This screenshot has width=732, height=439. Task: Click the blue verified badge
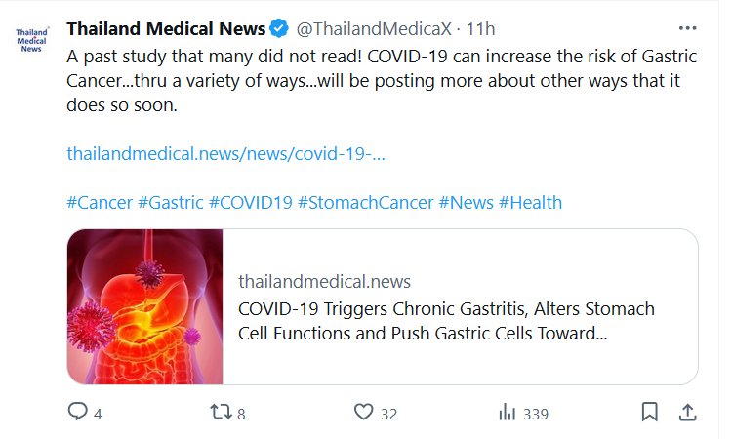(x=279, y=27)
